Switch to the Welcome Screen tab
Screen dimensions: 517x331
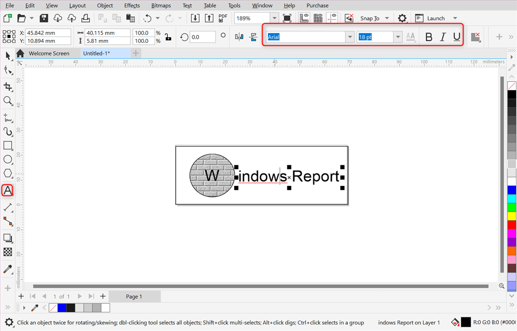coord(49,53)
